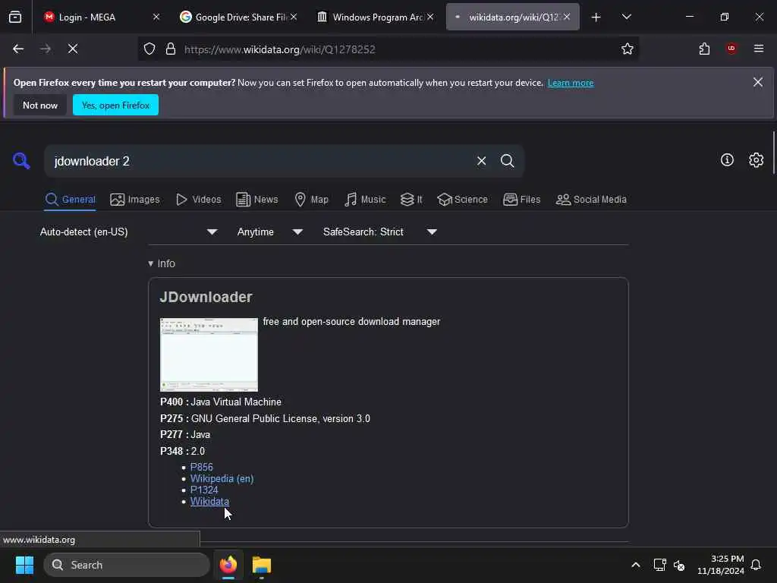Image resolution: width=777 pixels, height=583 pixels.
Task: Open the notifications bell icon
Action: tap(756, 565)
